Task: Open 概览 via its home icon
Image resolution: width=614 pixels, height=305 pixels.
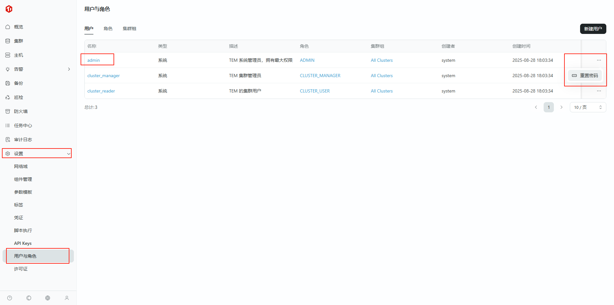Action: [x=8, y=27]
